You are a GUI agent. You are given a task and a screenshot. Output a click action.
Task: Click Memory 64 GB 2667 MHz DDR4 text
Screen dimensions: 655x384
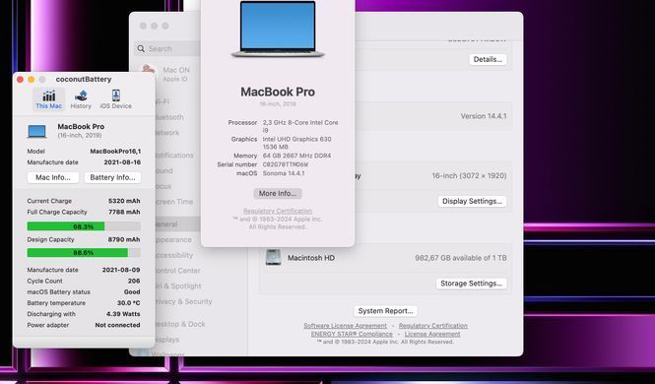click(x=297, y=156)
